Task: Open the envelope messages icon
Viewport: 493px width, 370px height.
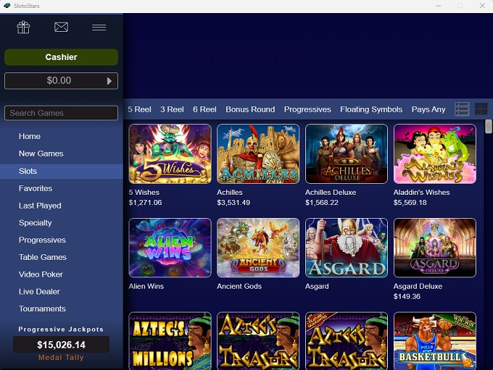Action: (61, 28)
